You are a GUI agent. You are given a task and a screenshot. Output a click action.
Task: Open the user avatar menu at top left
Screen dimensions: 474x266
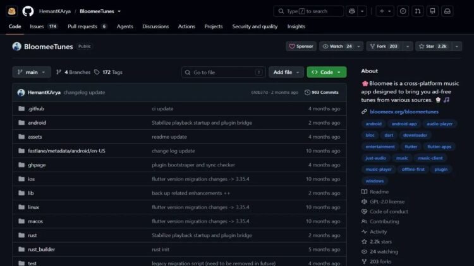tap(12, 11)
